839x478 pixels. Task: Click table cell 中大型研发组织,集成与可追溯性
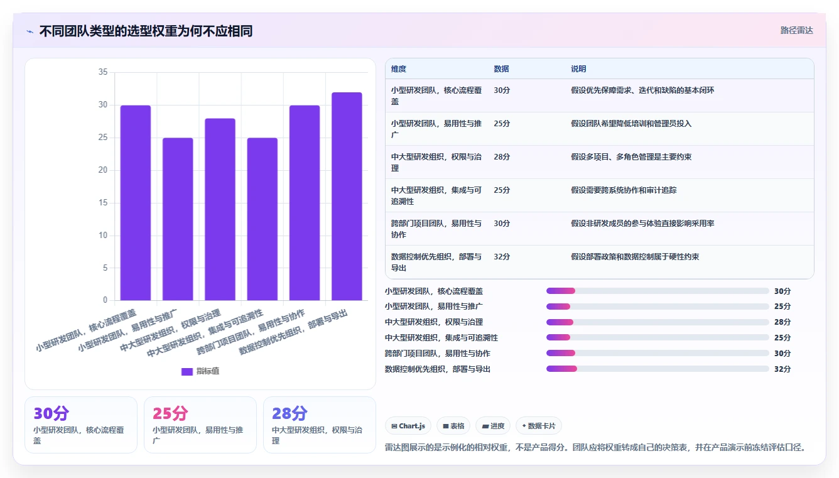click(x=436, y=195)
